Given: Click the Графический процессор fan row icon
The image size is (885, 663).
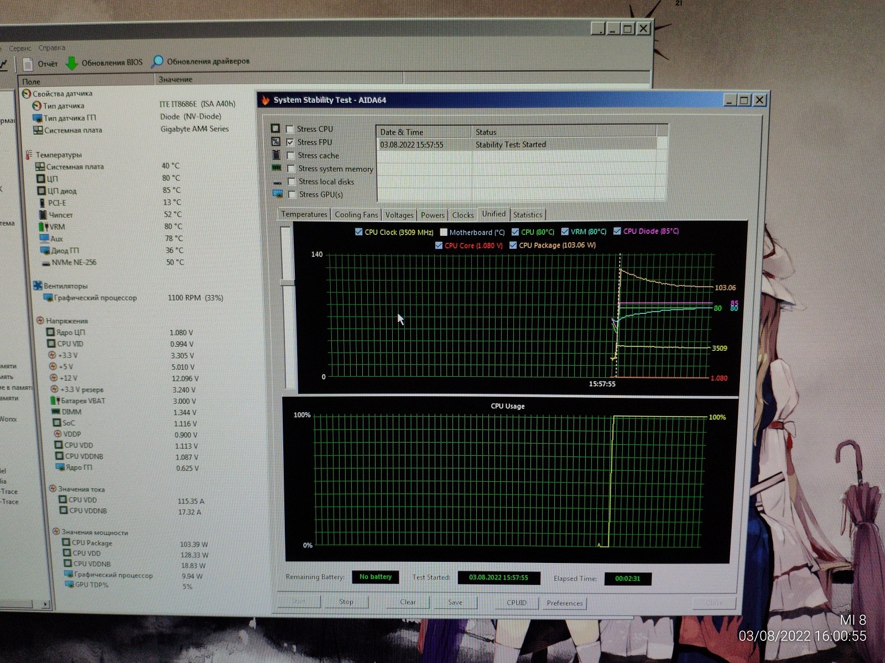Looking at the screenshot, I should tap(49, 298).
